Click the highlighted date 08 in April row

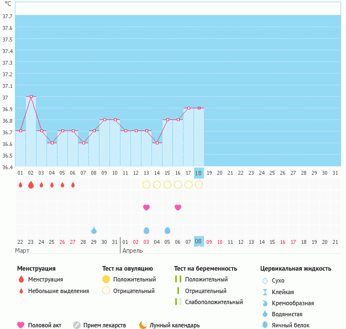pos(198,242)
